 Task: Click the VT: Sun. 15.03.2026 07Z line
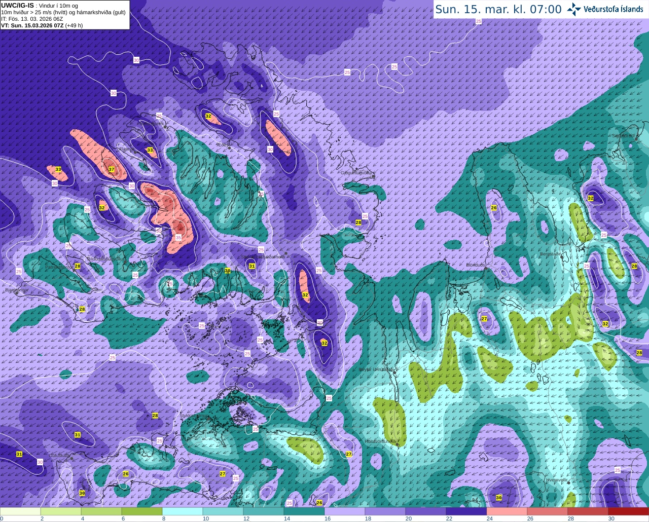tap(42, 25)
